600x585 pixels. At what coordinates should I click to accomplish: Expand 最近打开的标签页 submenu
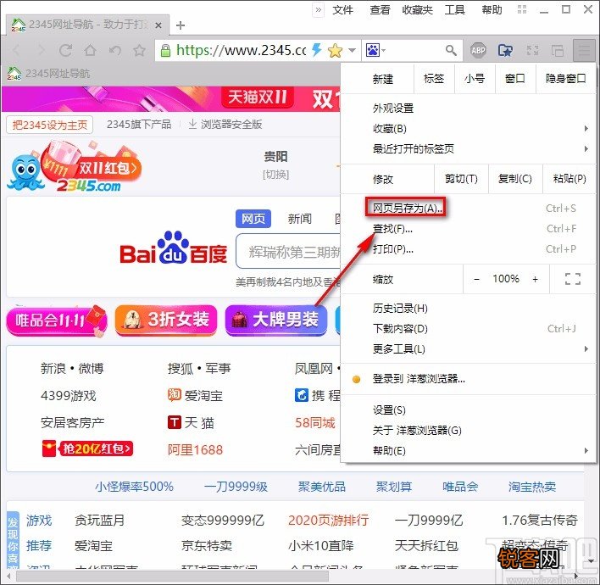tap(468, 149)
